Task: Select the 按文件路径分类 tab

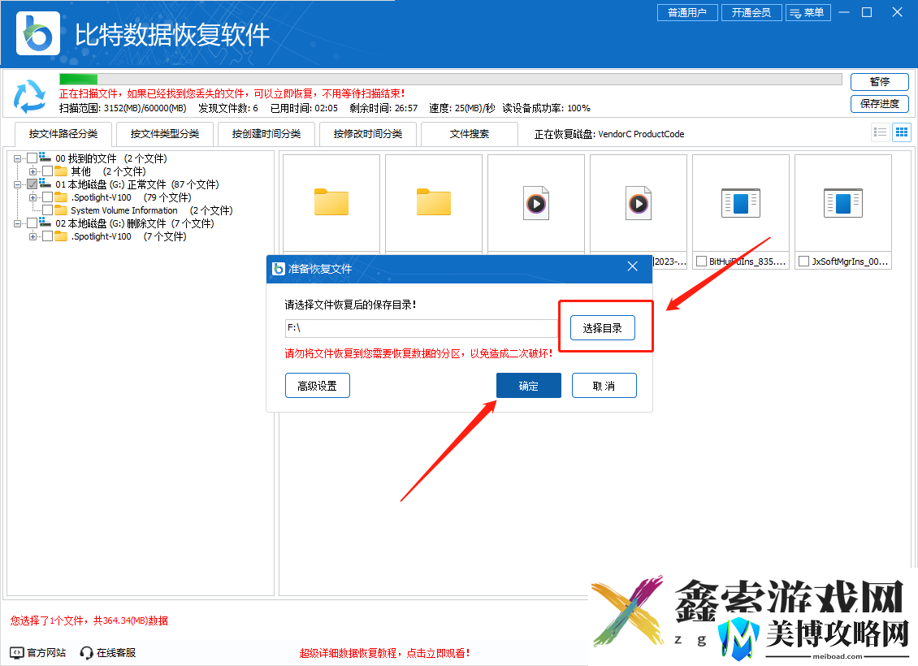Action: coord(63,134)
